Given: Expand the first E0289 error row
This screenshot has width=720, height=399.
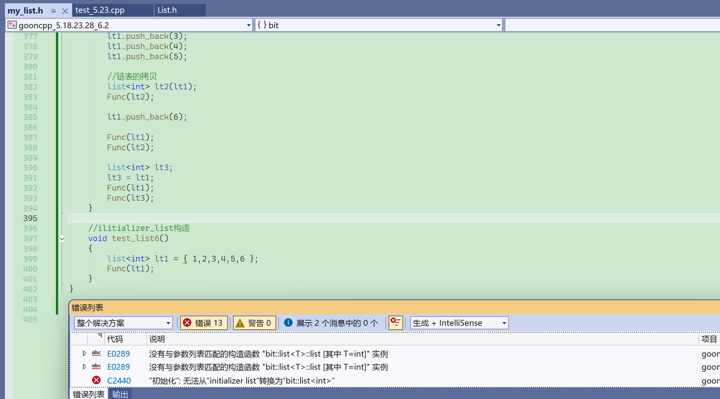Looking at the screenshot, I should [84, 353].
